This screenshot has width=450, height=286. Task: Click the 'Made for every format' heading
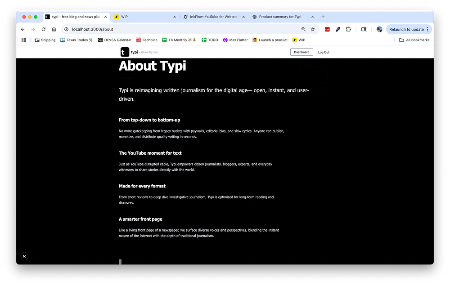pos(142,186)
